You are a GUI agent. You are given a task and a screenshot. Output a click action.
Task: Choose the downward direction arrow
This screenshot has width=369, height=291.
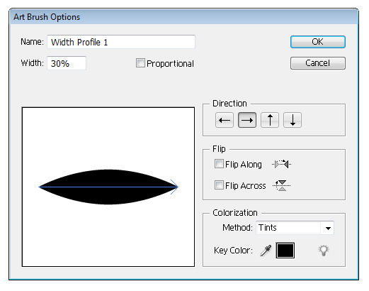click(x=293, y=120)
